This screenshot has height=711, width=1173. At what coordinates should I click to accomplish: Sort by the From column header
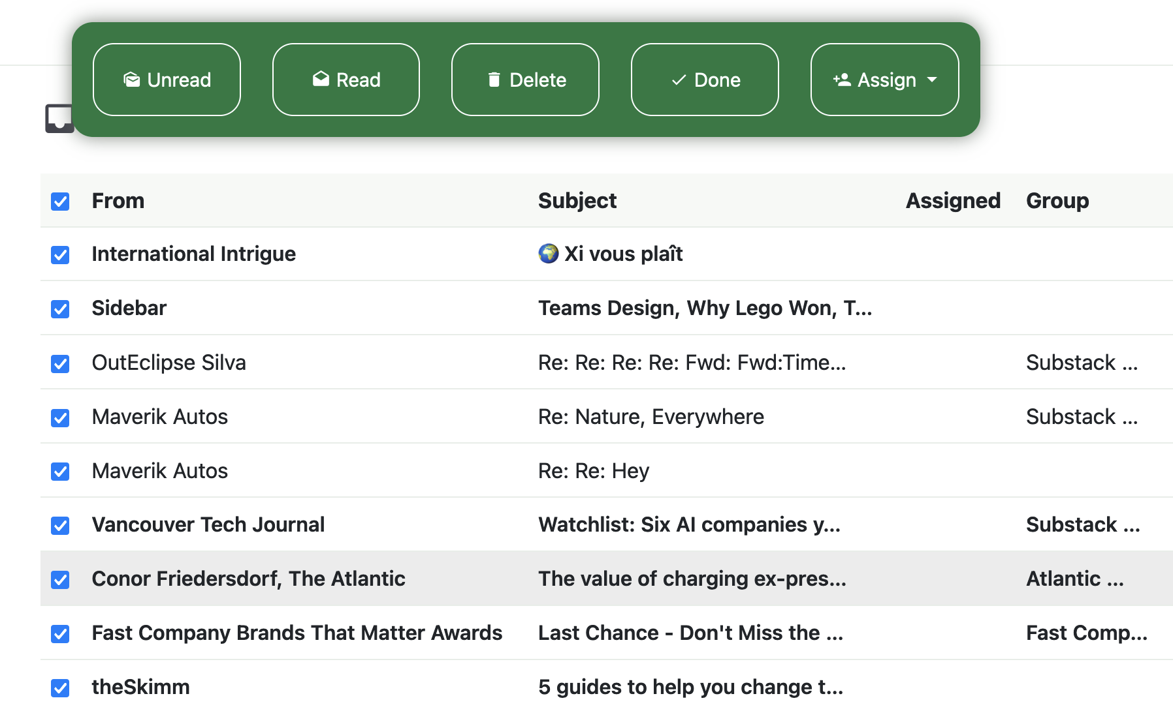click(x=118, y=200)
